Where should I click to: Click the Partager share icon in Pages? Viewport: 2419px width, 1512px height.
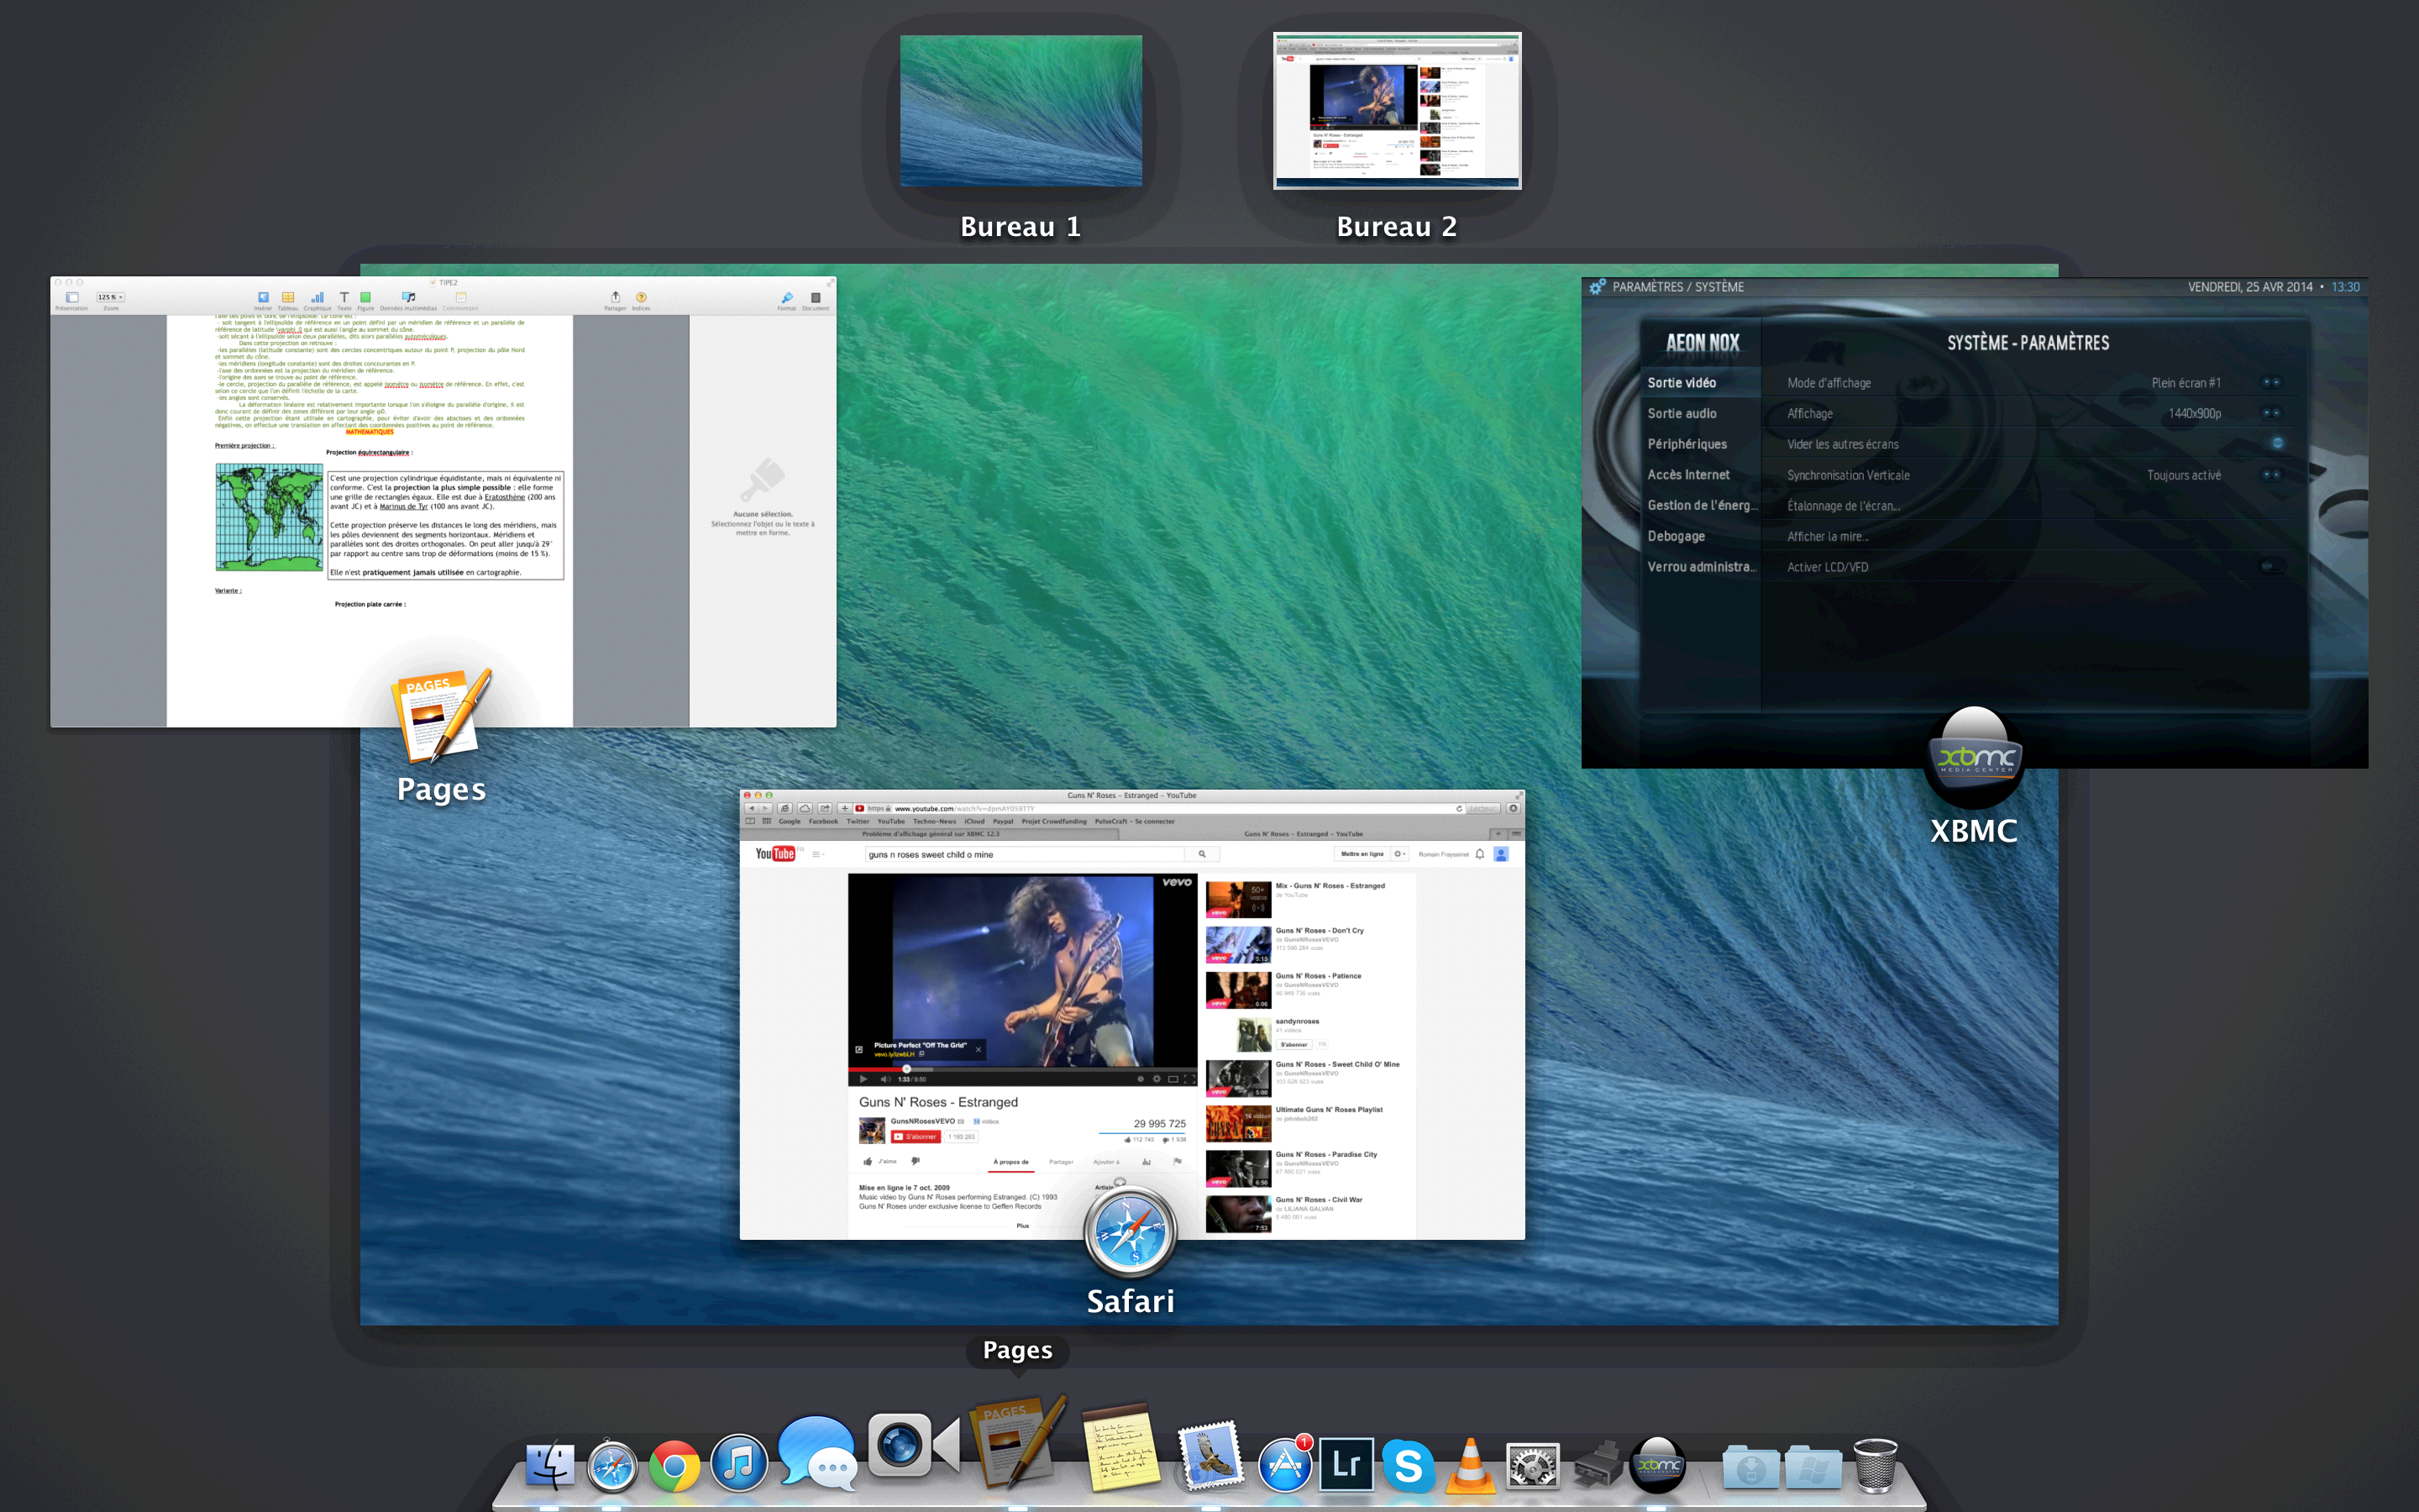615,297
